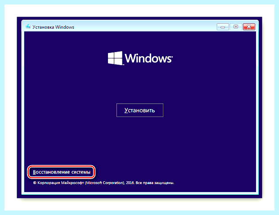Click the Microsoft Corporation 2016 copyright text

click(103, 183)
